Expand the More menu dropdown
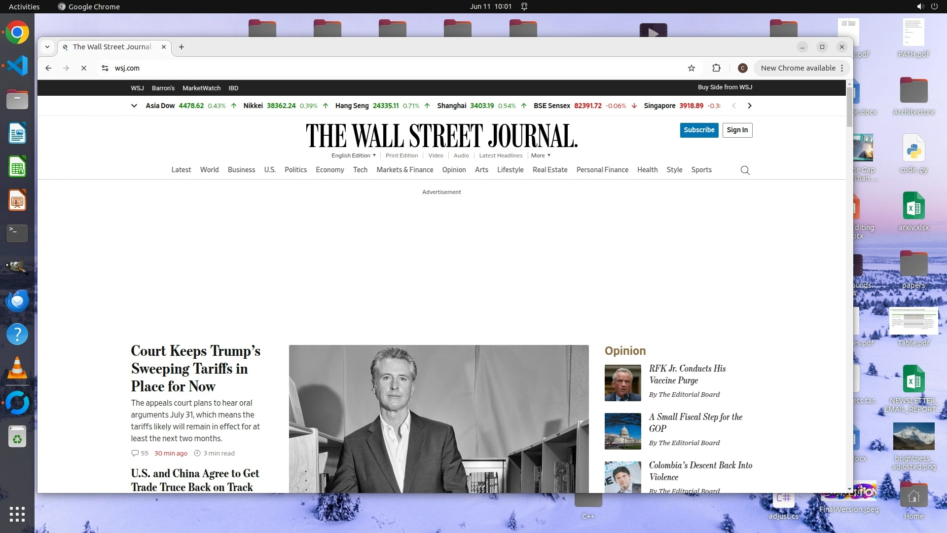 [541, 155]
